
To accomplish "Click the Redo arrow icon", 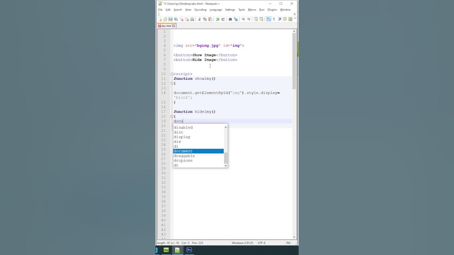I will 223,19.
